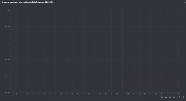The height and width of the screenshot is (101, 186).
Task: Click the x-axis tick labeled 15
Action: pyautogui.click(x=72, y=94)
